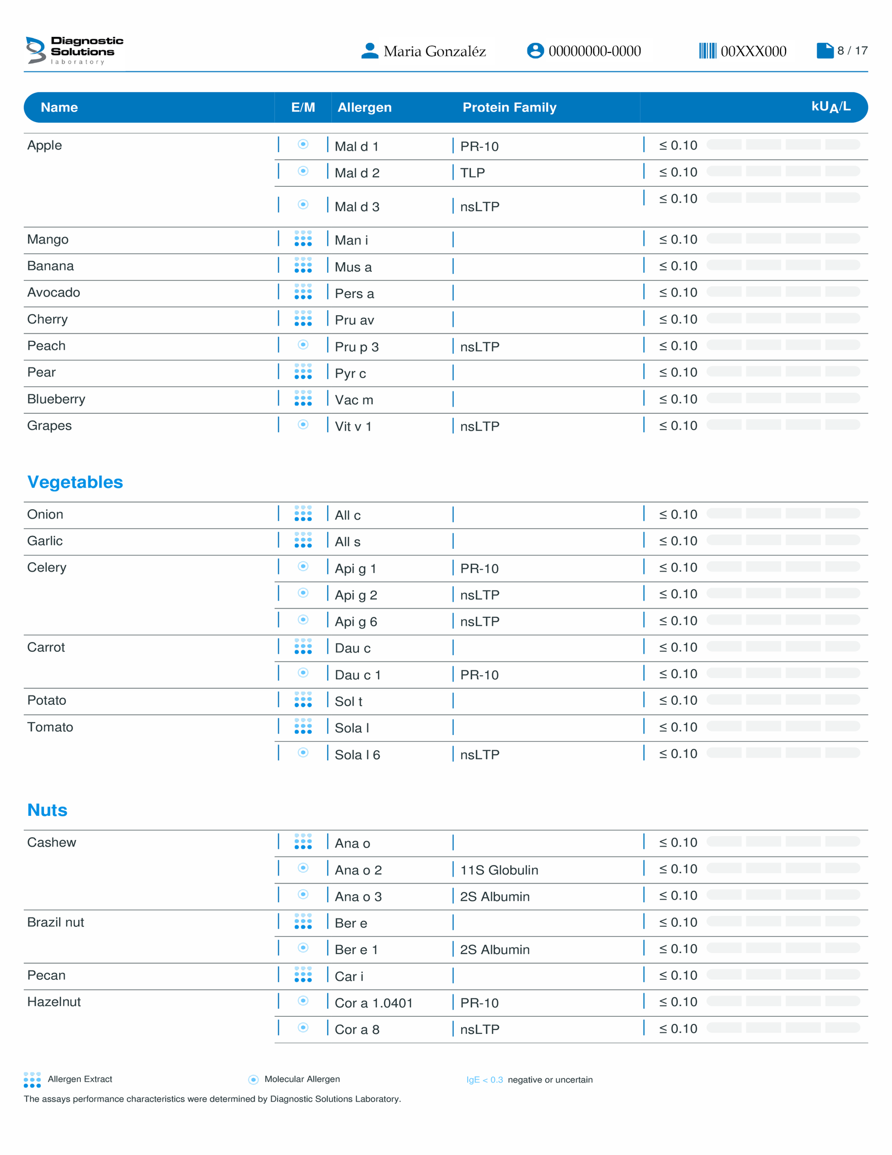The width and height of the screenshot is (892, 1155).
Task: Click the Name column header
Action: pos(59,107)
